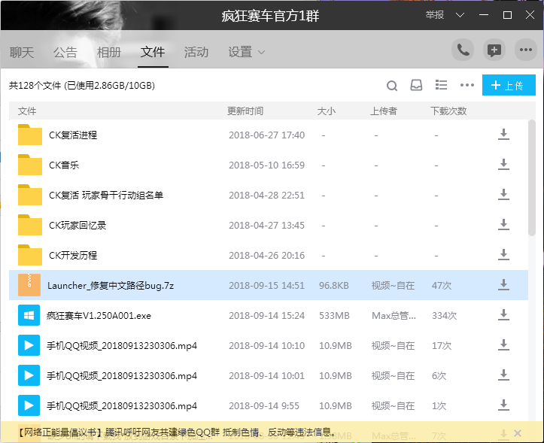The width and height of the screenshot is (544, 443).
Task: Download the mp4 uploaded at 9:55
Action: tap(503, 405)
